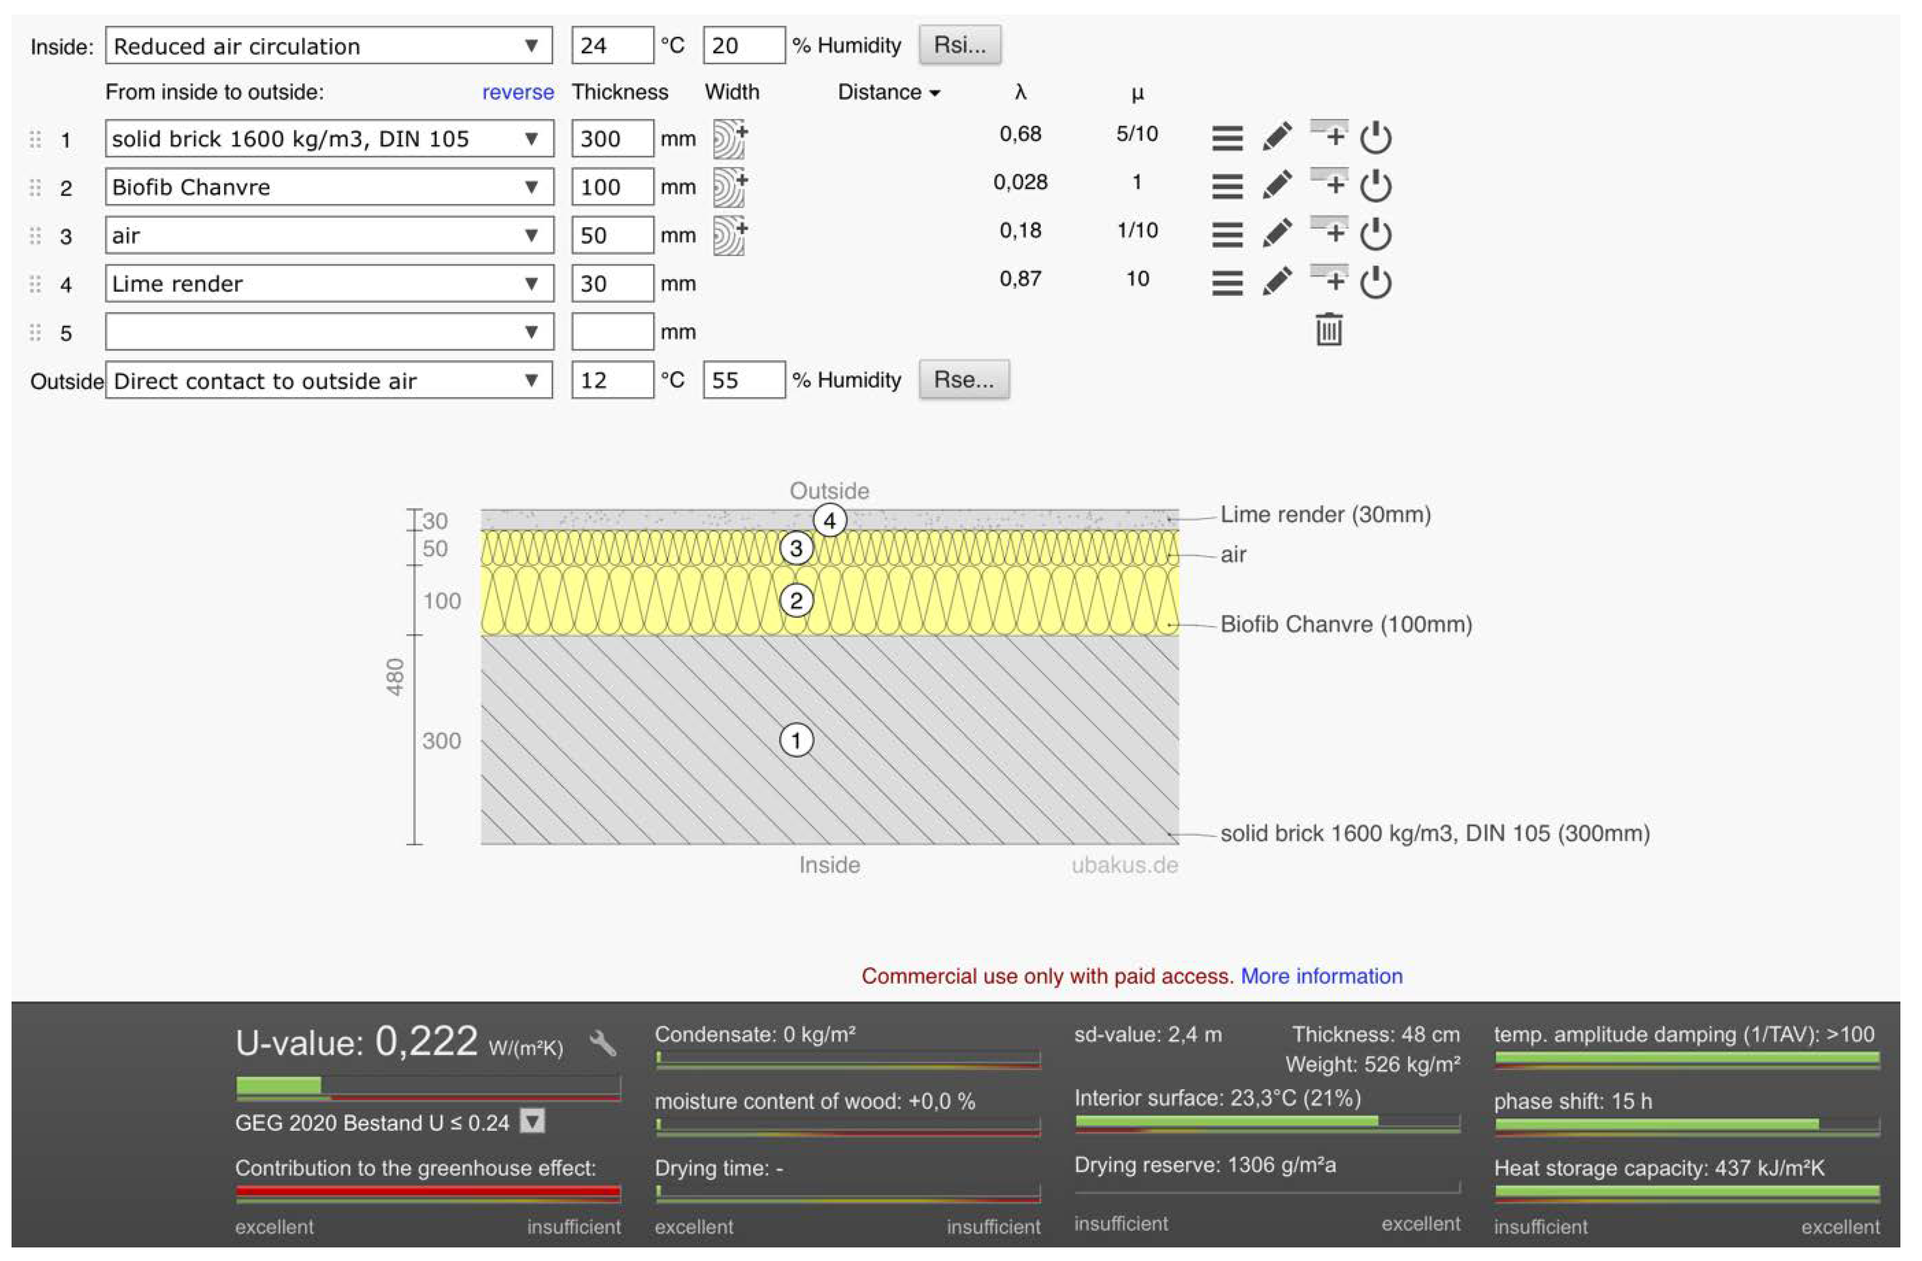
Task: Click the blue 'reverse' link
Action: (517, 92)
